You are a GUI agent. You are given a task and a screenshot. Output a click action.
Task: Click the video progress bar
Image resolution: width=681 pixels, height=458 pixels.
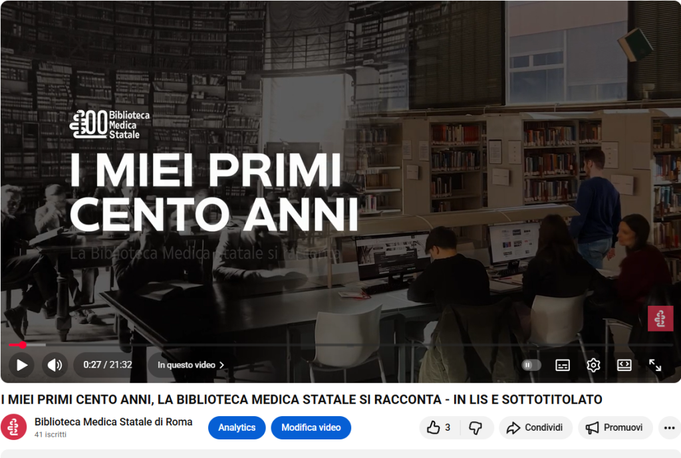tap(340, 345)
